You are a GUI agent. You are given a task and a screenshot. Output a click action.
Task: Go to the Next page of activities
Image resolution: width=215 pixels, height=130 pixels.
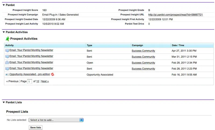click(45, 81)
